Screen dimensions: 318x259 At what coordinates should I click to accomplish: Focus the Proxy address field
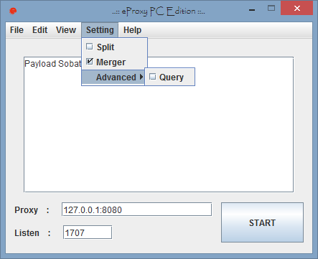click(x=136, y=209)
